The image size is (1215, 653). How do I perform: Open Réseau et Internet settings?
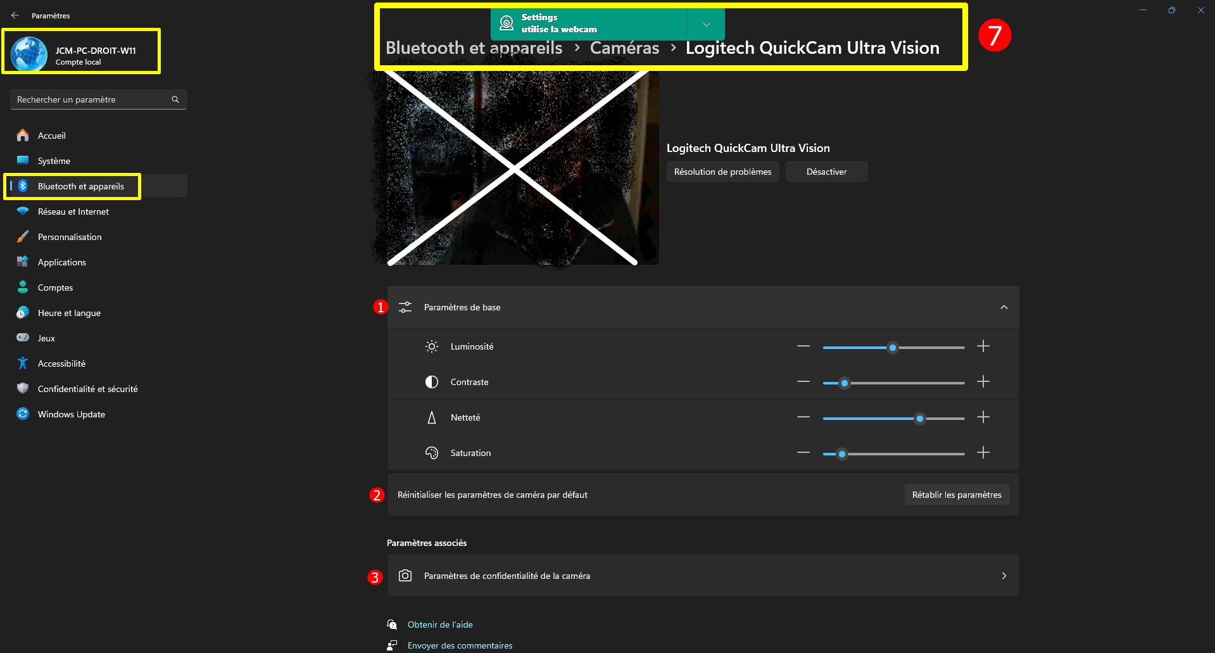99,212
